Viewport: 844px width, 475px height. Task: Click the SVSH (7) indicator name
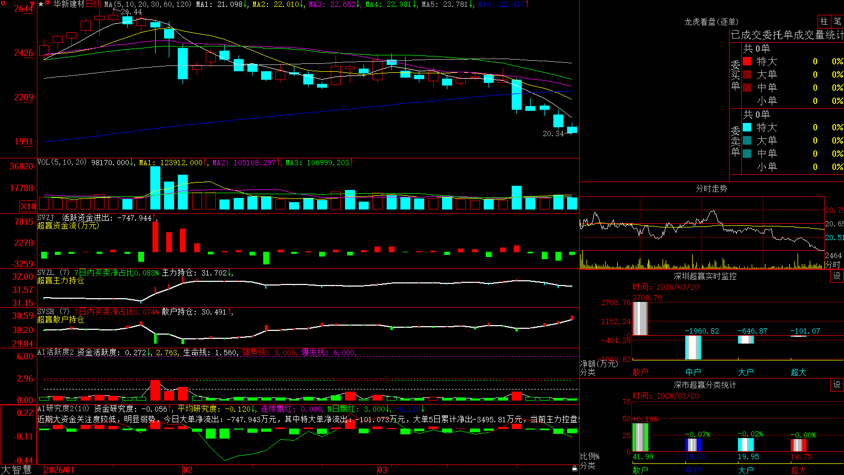click(53, 311)
